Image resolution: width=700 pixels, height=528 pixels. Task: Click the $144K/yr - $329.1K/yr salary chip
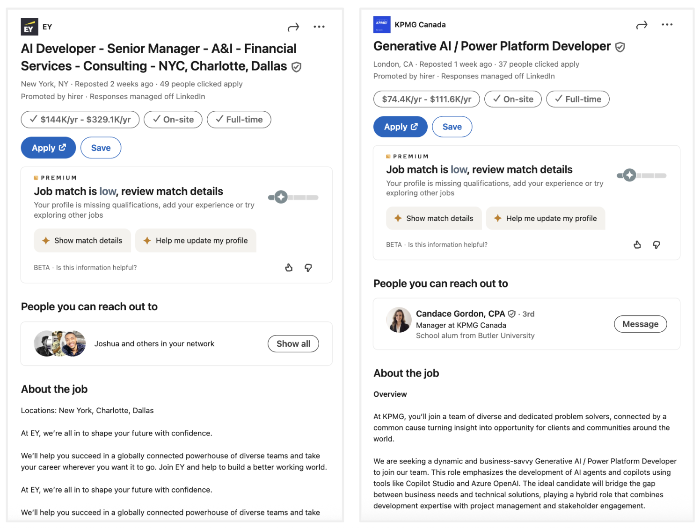tap(80, 120)
